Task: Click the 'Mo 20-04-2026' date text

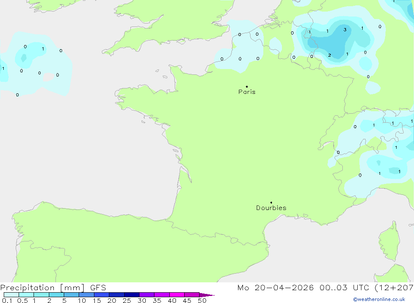Action: click(275, 288)
